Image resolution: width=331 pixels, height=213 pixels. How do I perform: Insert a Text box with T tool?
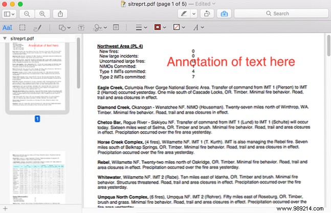pos(81,28)
